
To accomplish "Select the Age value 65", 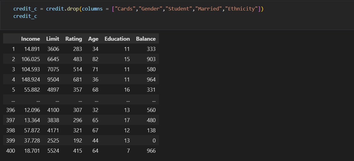I will tap(95, 120).
